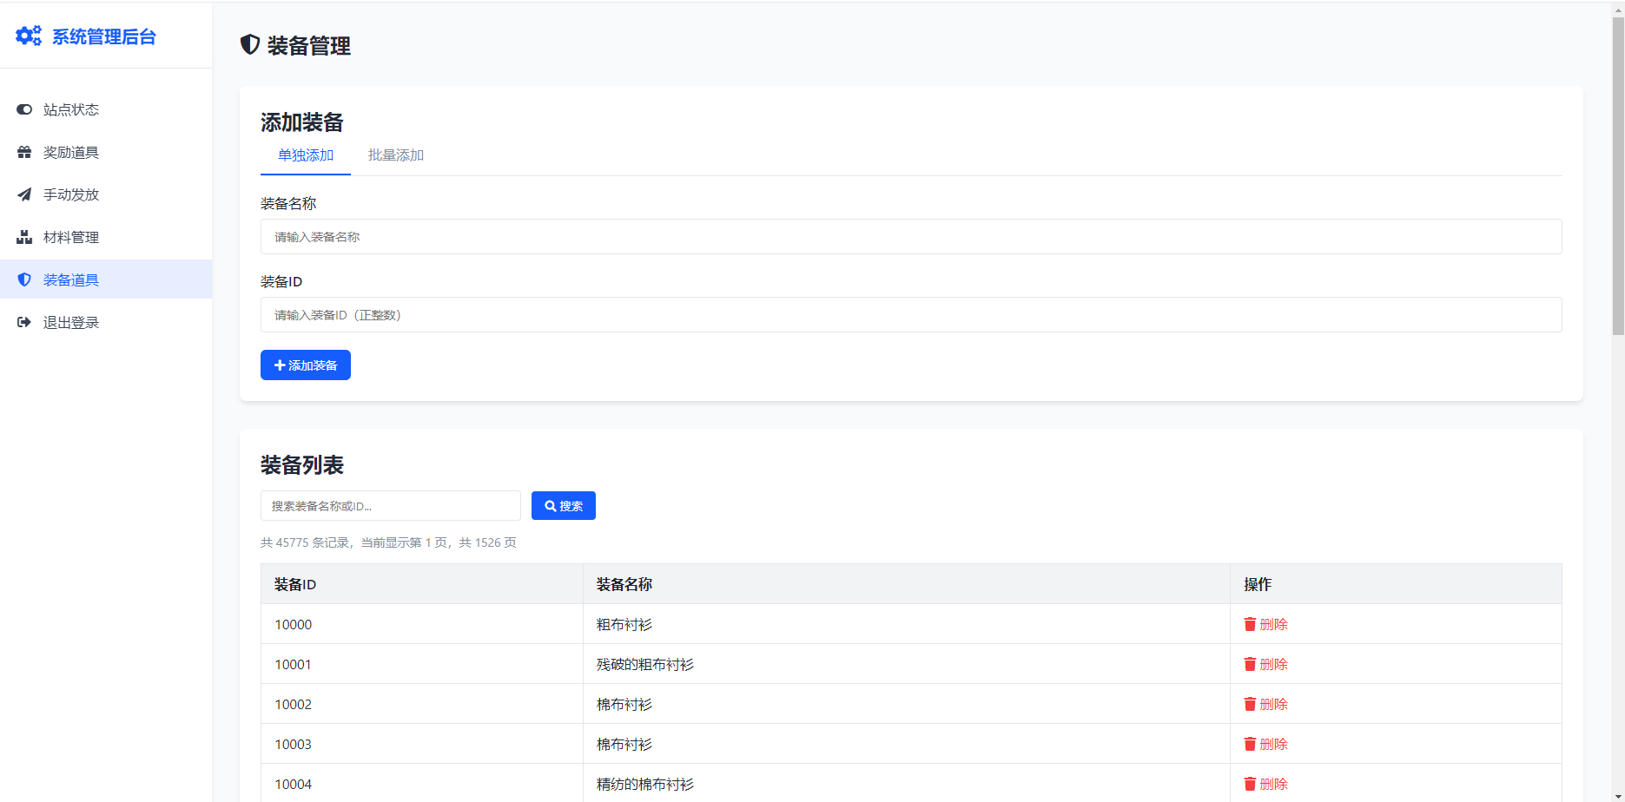Switch to the 批量添加 tab
Viewport: 1625px width, 802px height.
[395, 155]
